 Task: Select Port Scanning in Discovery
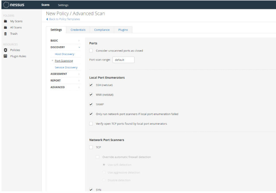coord(64,61)
